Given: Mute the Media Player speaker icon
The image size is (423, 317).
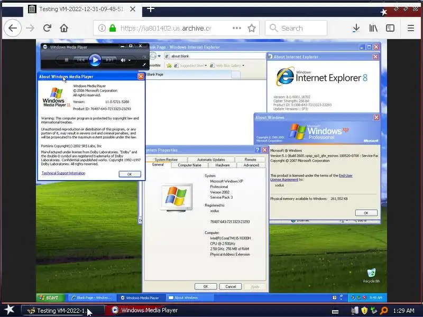Looking at the screenshot, I should coord(123,60).
